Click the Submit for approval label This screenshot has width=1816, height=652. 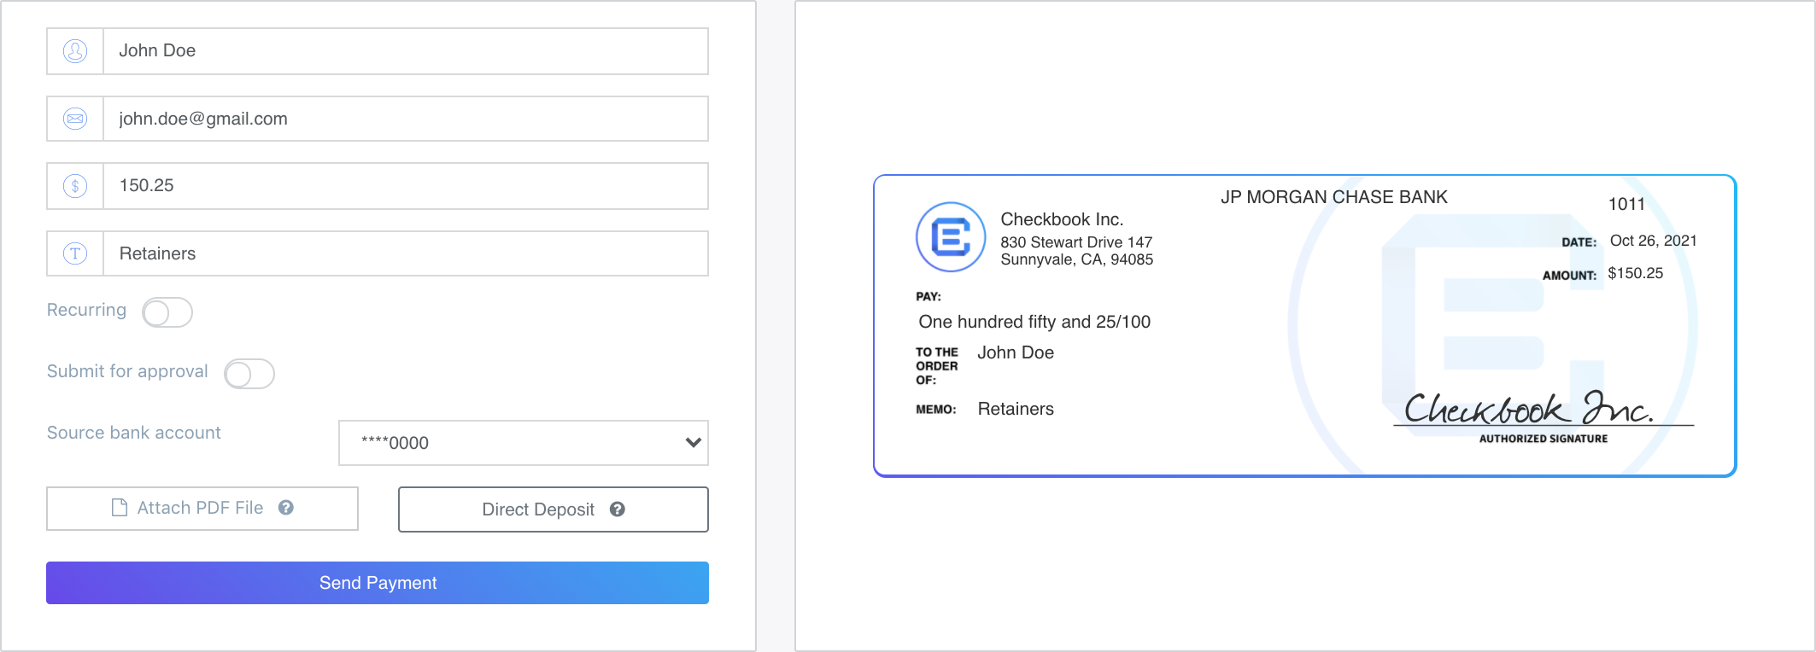[127, 371]
